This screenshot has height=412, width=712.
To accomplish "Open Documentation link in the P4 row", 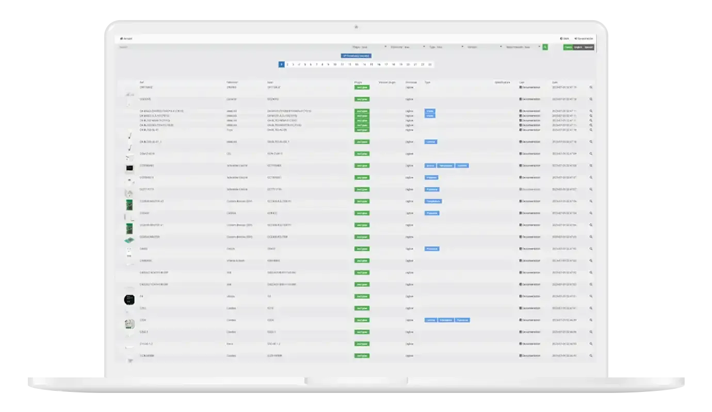I will coord(530,296).
